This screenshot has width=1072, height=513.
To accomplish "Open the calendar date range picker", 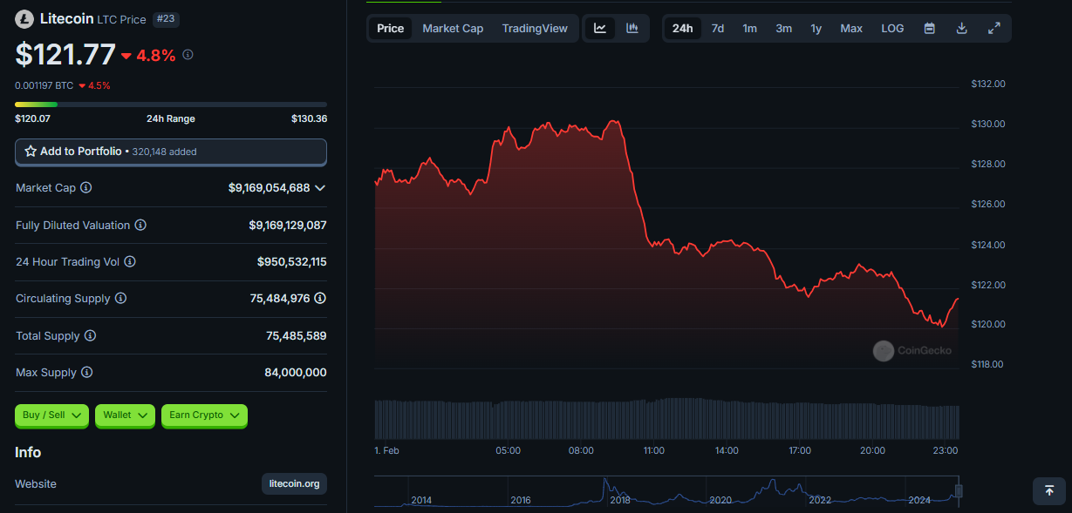I will (930, 28).
